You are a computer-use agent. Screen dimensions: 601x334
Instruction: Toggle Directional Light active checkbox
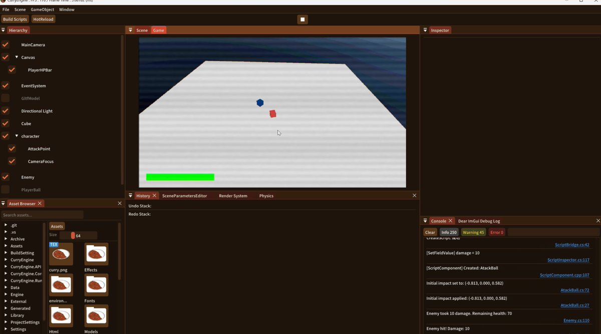6,111
